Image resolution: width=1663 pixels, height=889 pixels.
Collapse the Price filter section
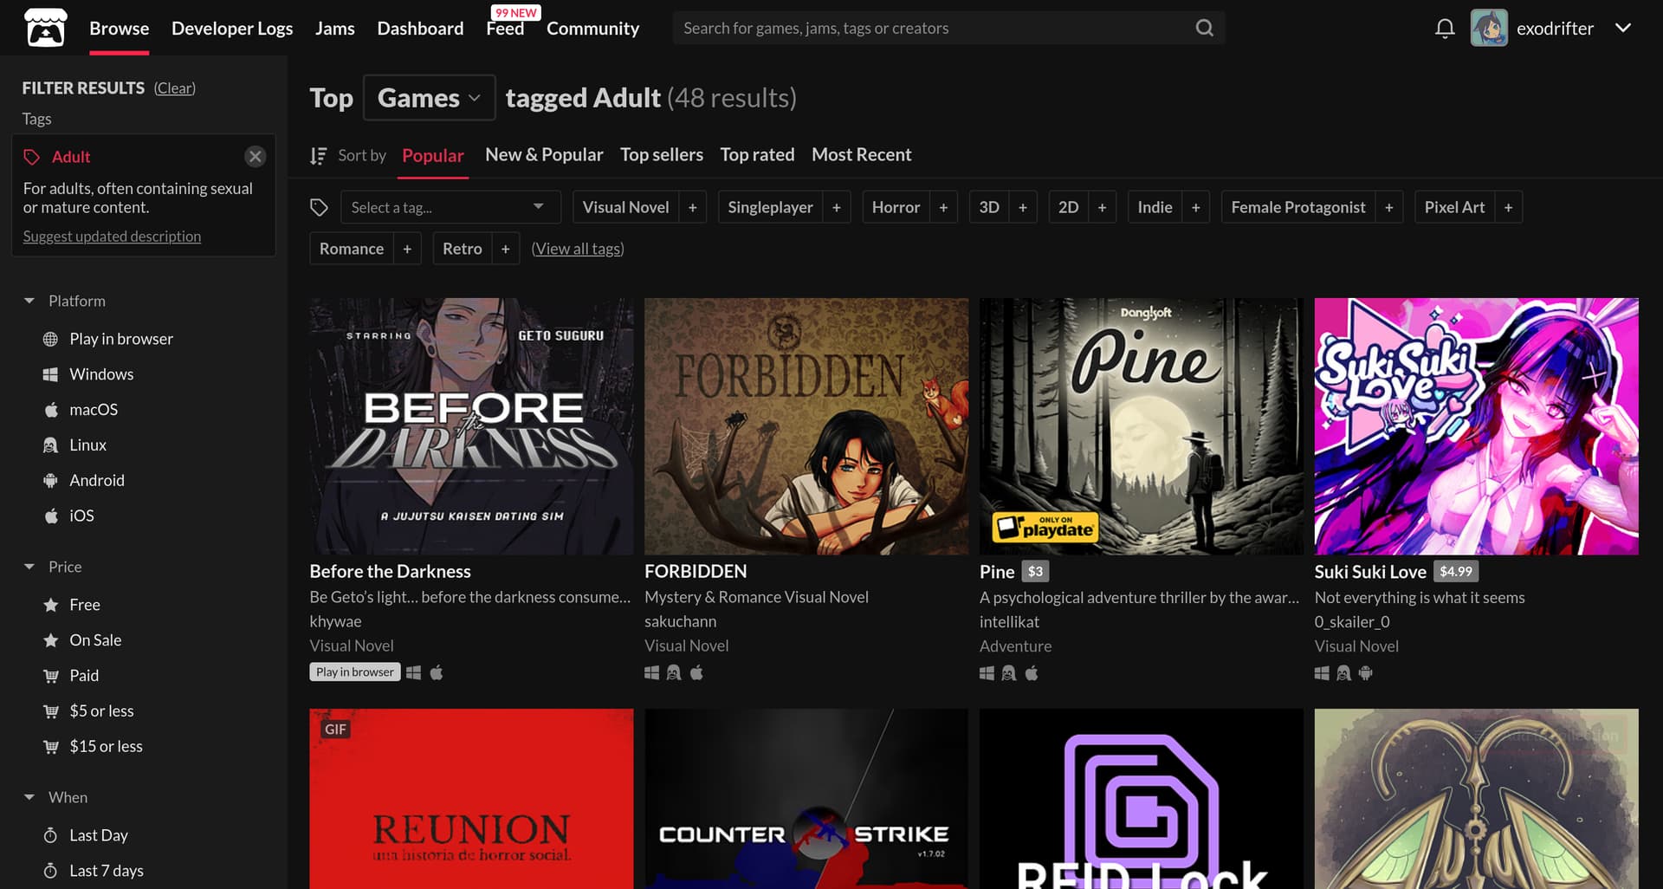[x=52, y=567]
